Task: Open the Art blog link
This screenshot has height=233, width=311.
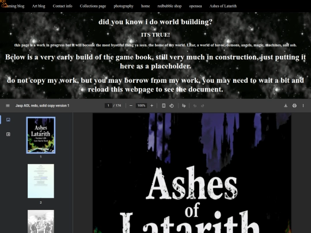Action: click(x=39, y=6)
